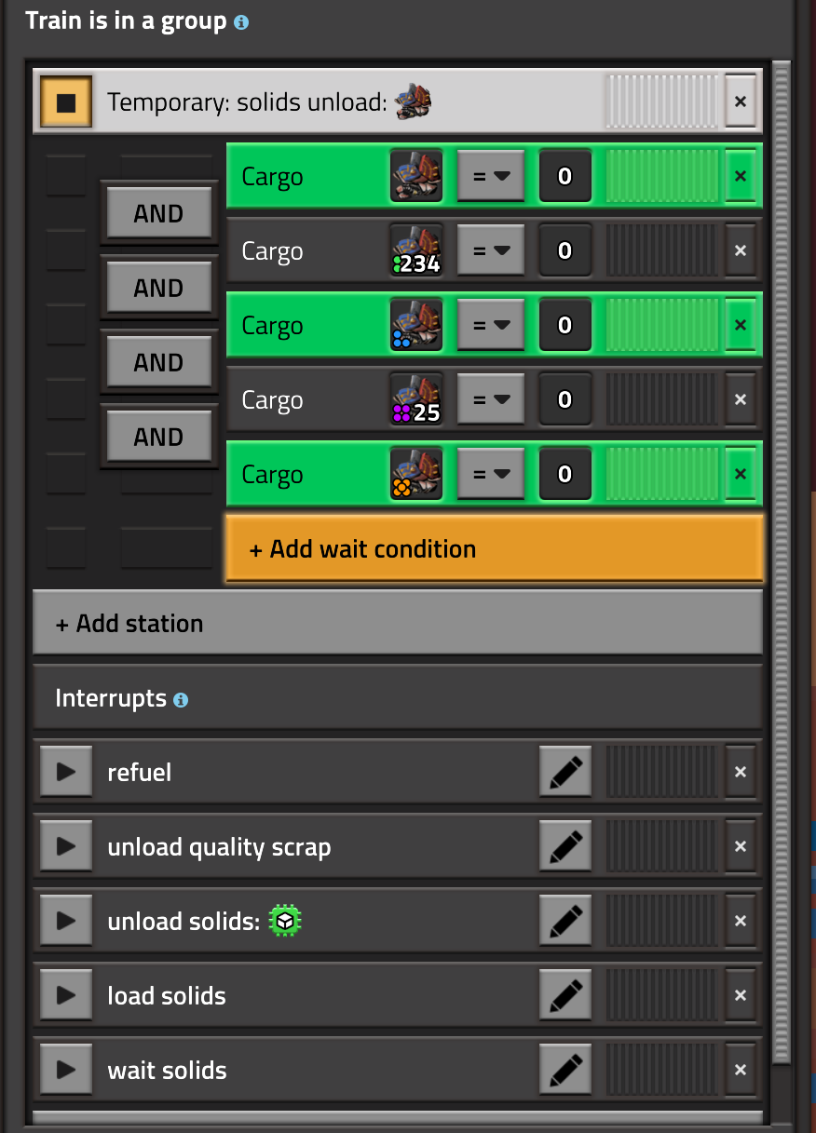Viewport: 816px width, 1133px height.
Task: Select the scrap icon in the first Cargo condition
Action: click(415, 175)
